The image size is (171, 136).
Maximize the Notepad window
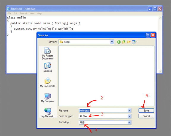(155, 9)
